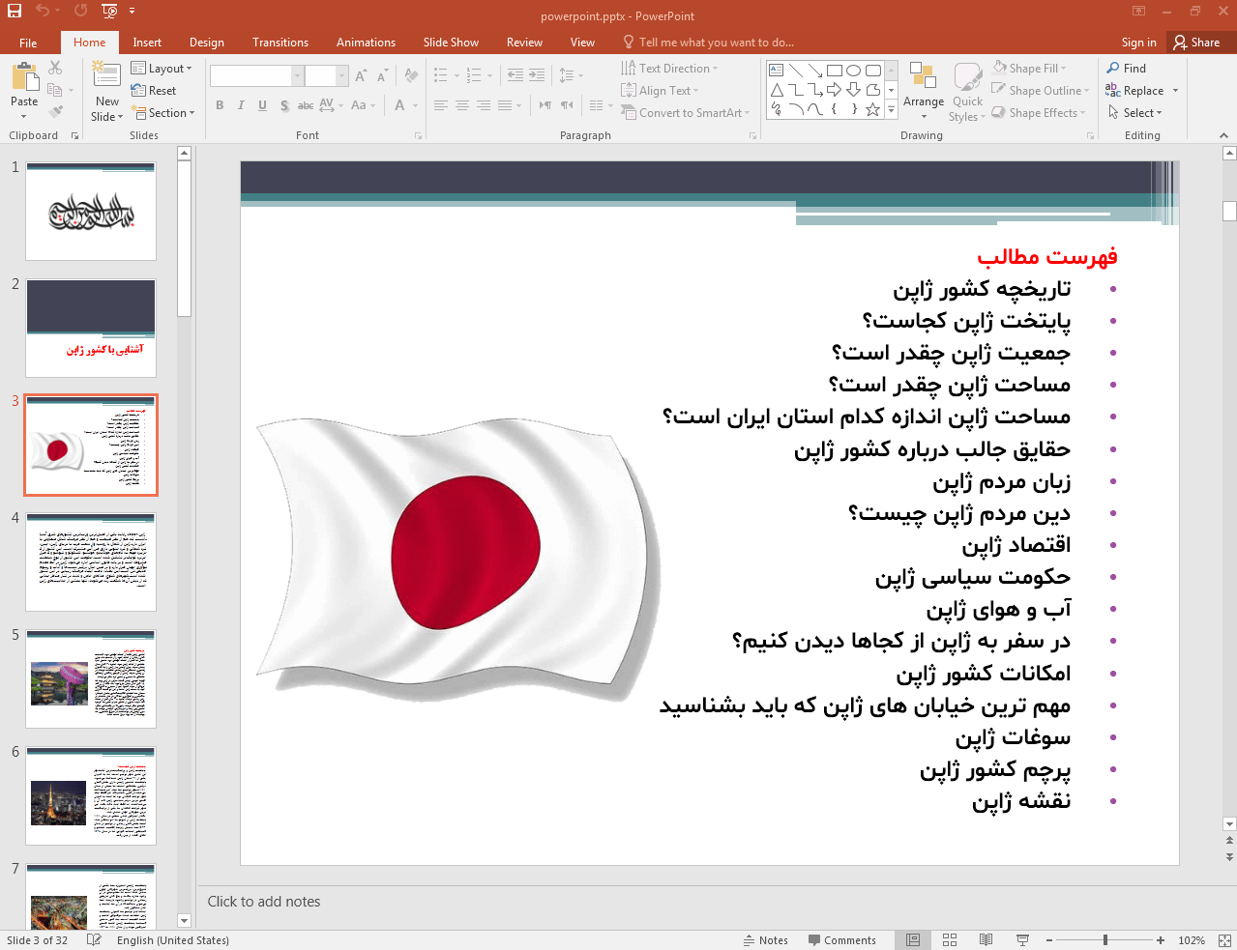Click the Sign in link
The image size is (1237, 950).
(x=1138, y=43)
